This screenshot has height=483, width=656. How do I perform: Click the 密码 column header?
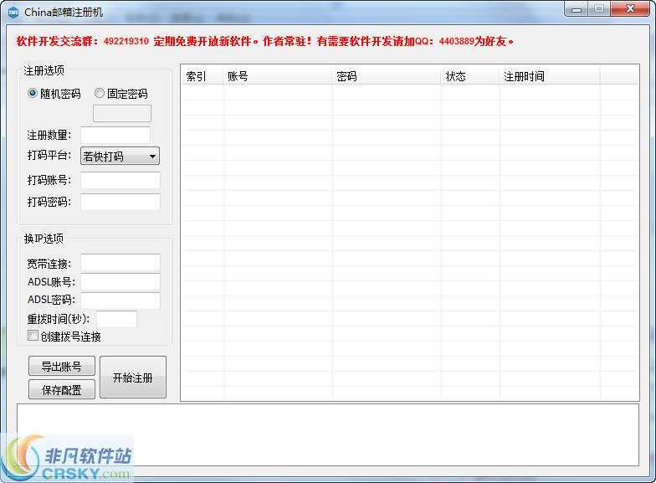[387, 77]
